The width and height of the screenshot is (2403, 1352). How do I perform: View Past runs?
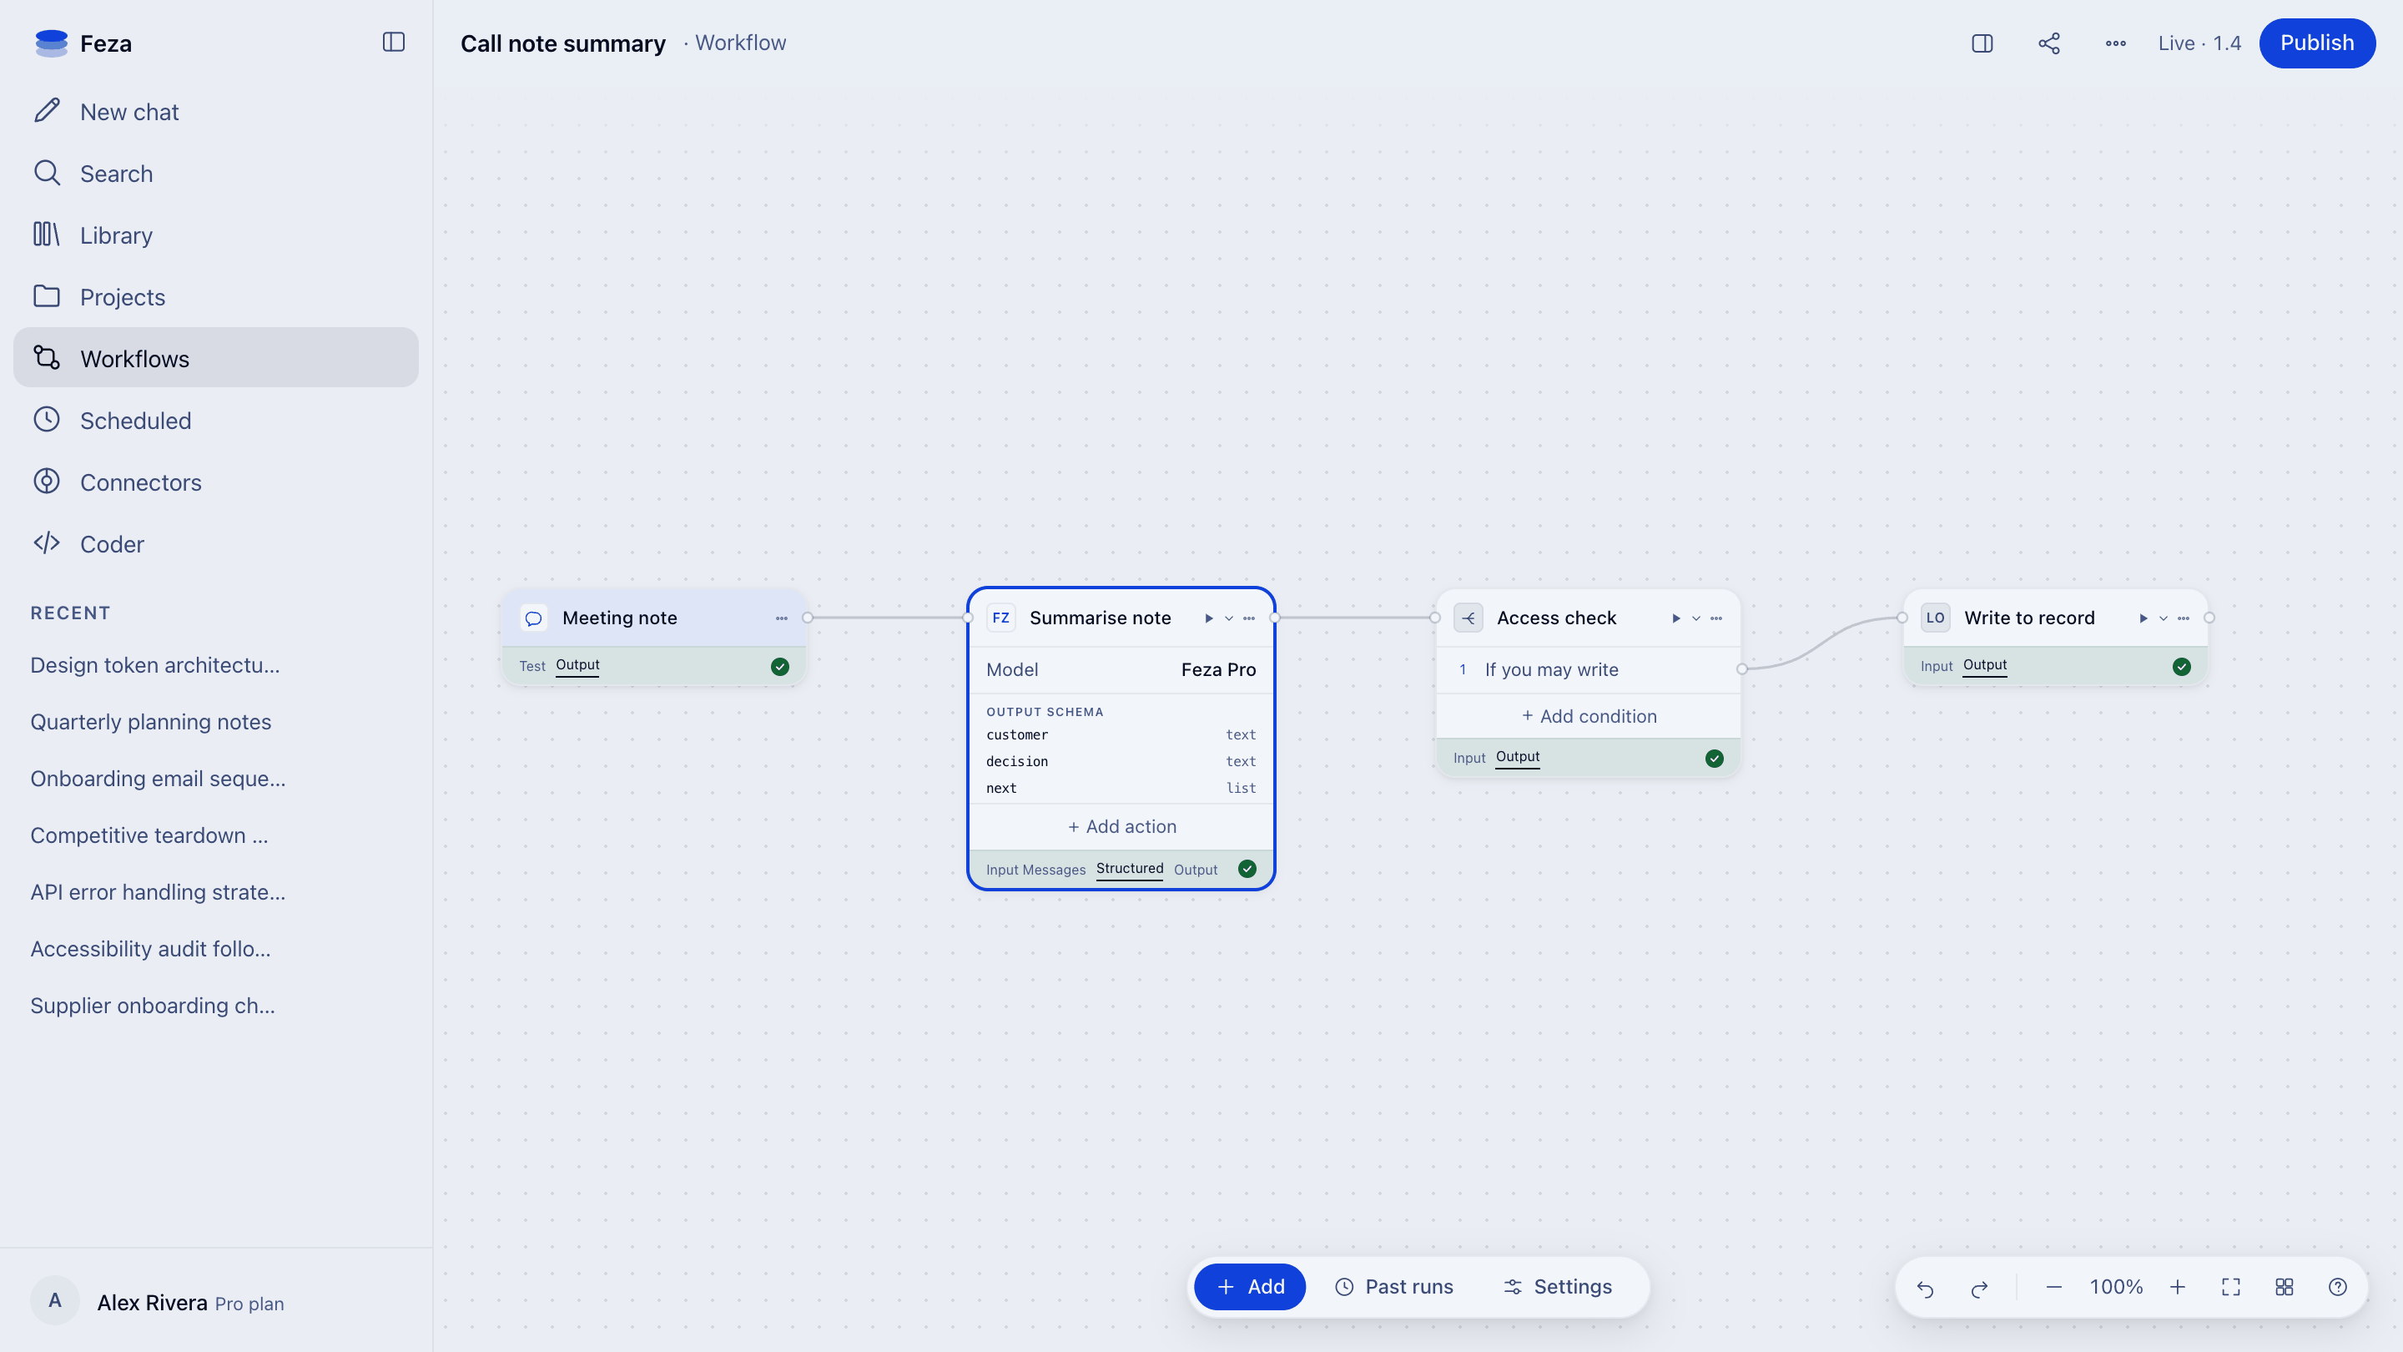pos(1393,1287)
